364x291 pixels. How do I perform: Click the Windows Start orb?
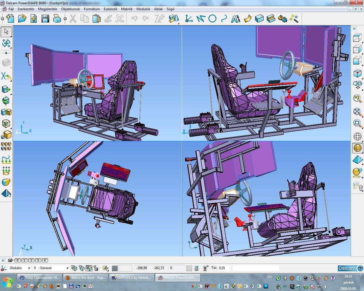pos(7,282)
